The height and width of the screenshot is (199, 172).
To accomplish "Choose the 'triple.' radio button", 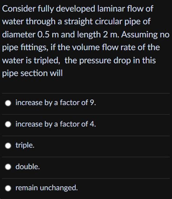I will [8, 146].
